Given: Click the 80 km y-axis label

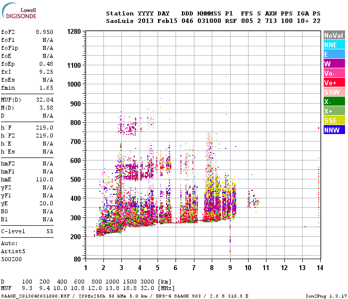Looking at the screenshot, I should [x=77, y=259].
